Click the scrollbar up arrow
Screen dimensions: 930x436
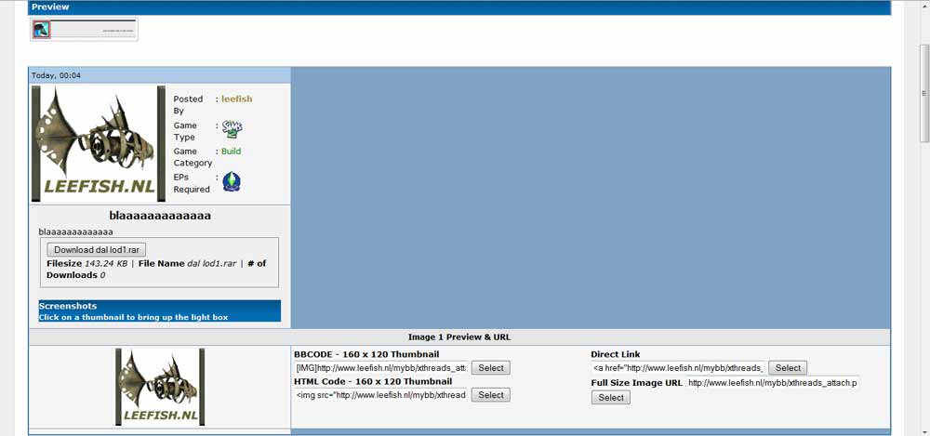point(923,51)
